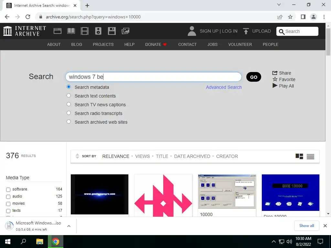
Task: Open Chrome three-dot menu
Action: coord(324,17)
